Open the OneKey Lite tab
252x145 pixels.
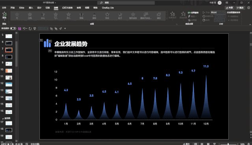[108, 8]
